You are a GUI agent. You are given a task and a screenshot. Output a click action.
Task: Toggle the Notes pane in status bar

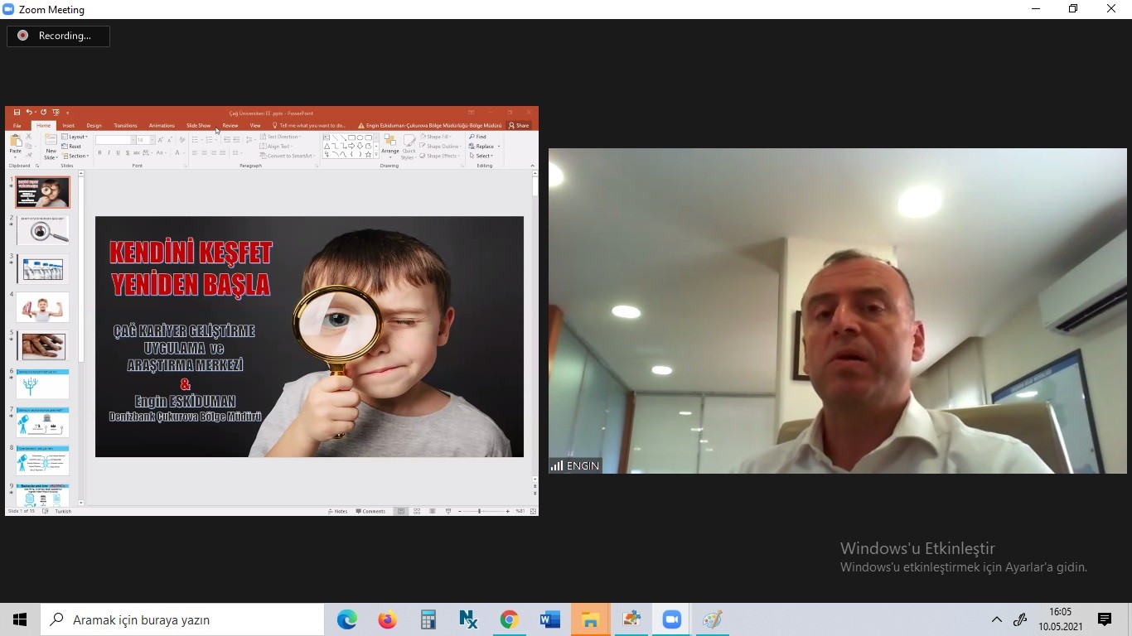(337, 511)
